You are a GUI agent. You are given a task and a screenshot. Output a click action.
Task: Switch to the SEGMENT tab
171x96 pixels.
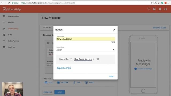[x=47, y=27]
